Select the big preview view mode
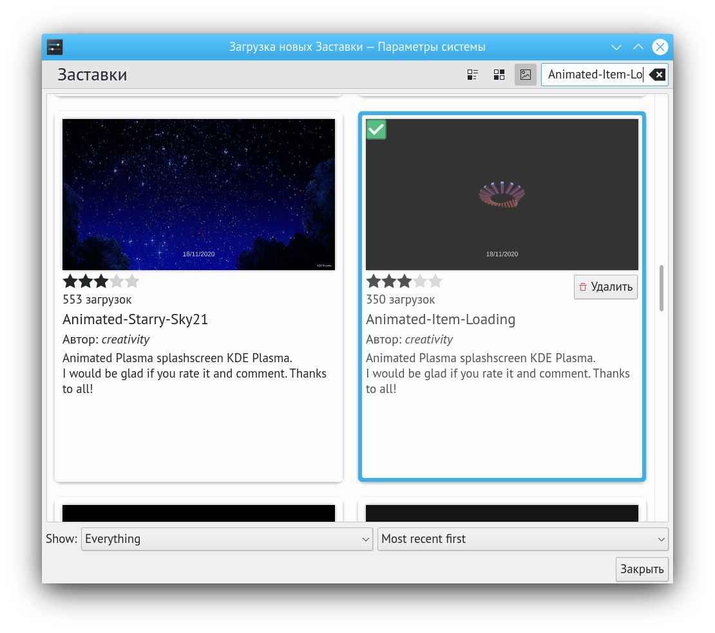 [526, 75]
